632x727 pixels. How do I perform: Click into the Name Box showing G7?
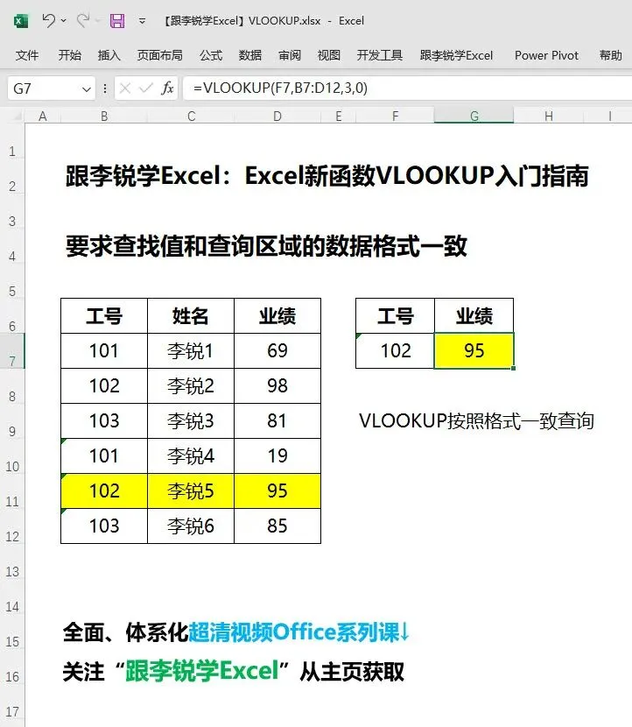click(44, 88)
